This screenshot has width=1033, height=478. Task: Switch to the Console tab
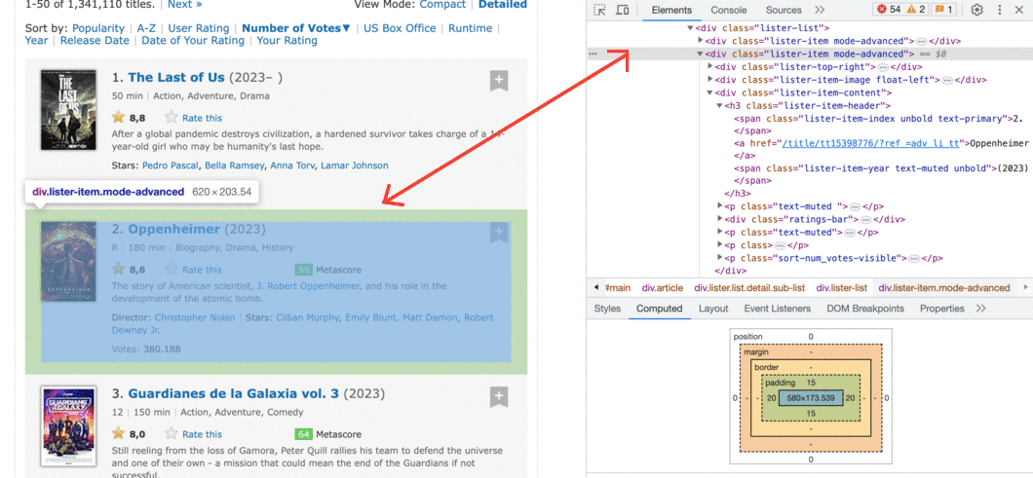(x=729, y=10)
